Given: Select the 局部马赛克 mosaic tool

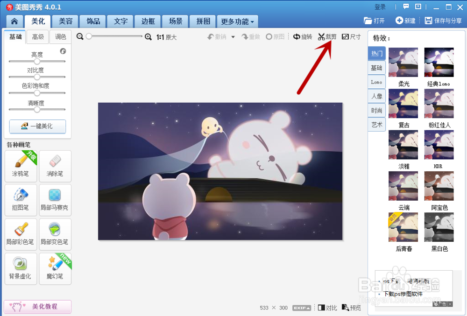Looking at the screenshot, I should click(x=55, y=200).
